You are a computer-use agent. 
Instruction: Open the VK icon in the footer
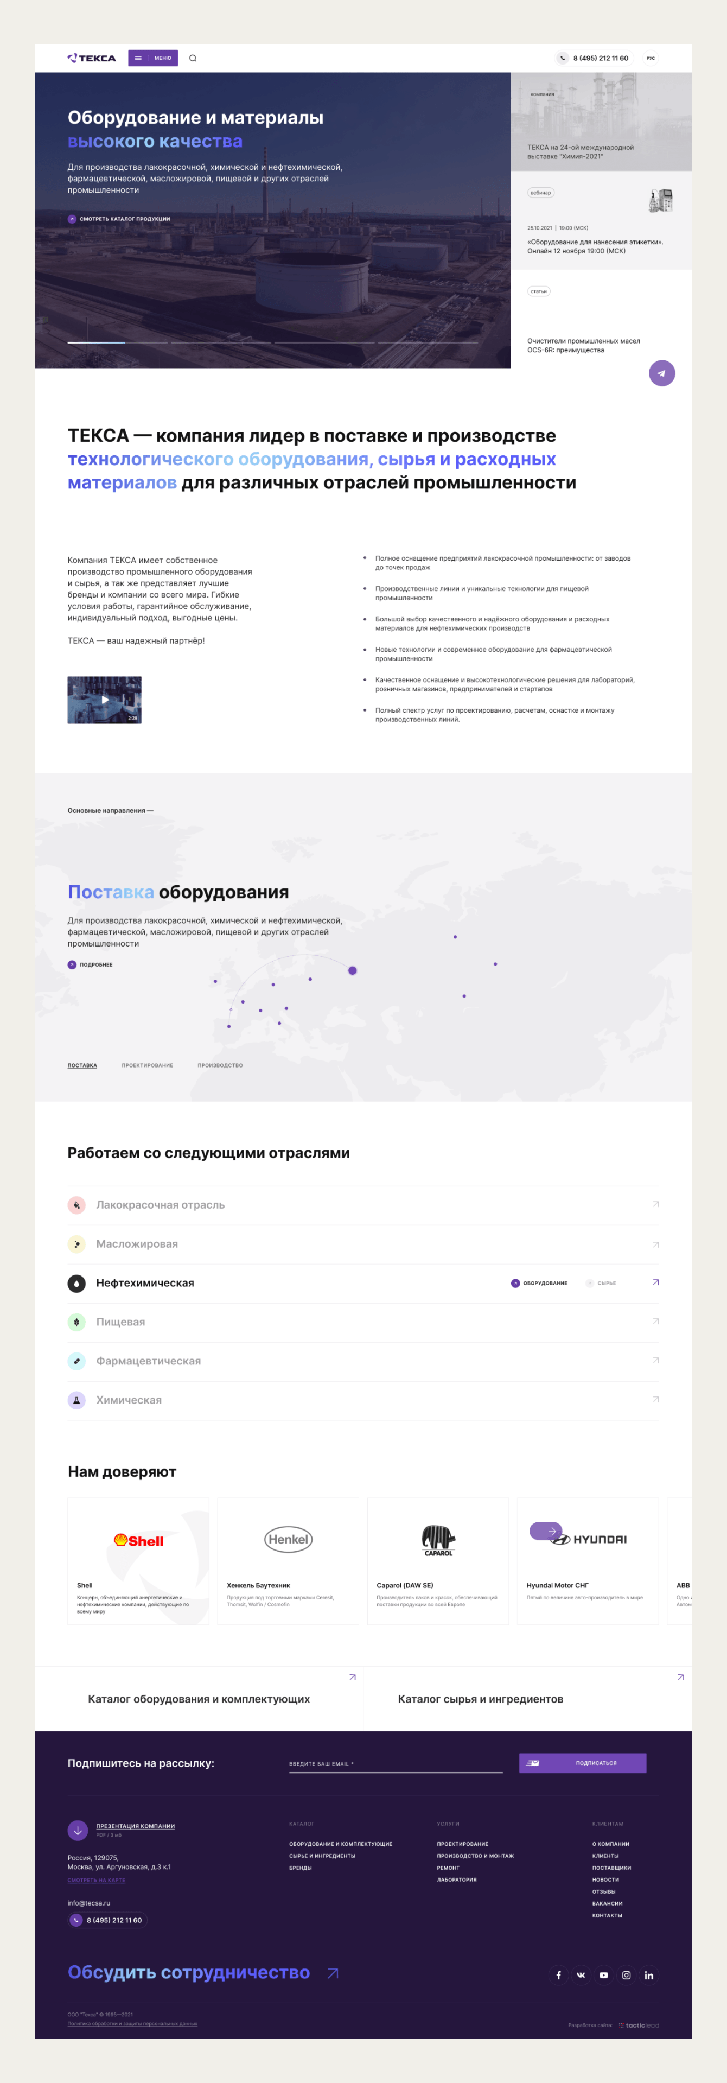pos(581,1974)
